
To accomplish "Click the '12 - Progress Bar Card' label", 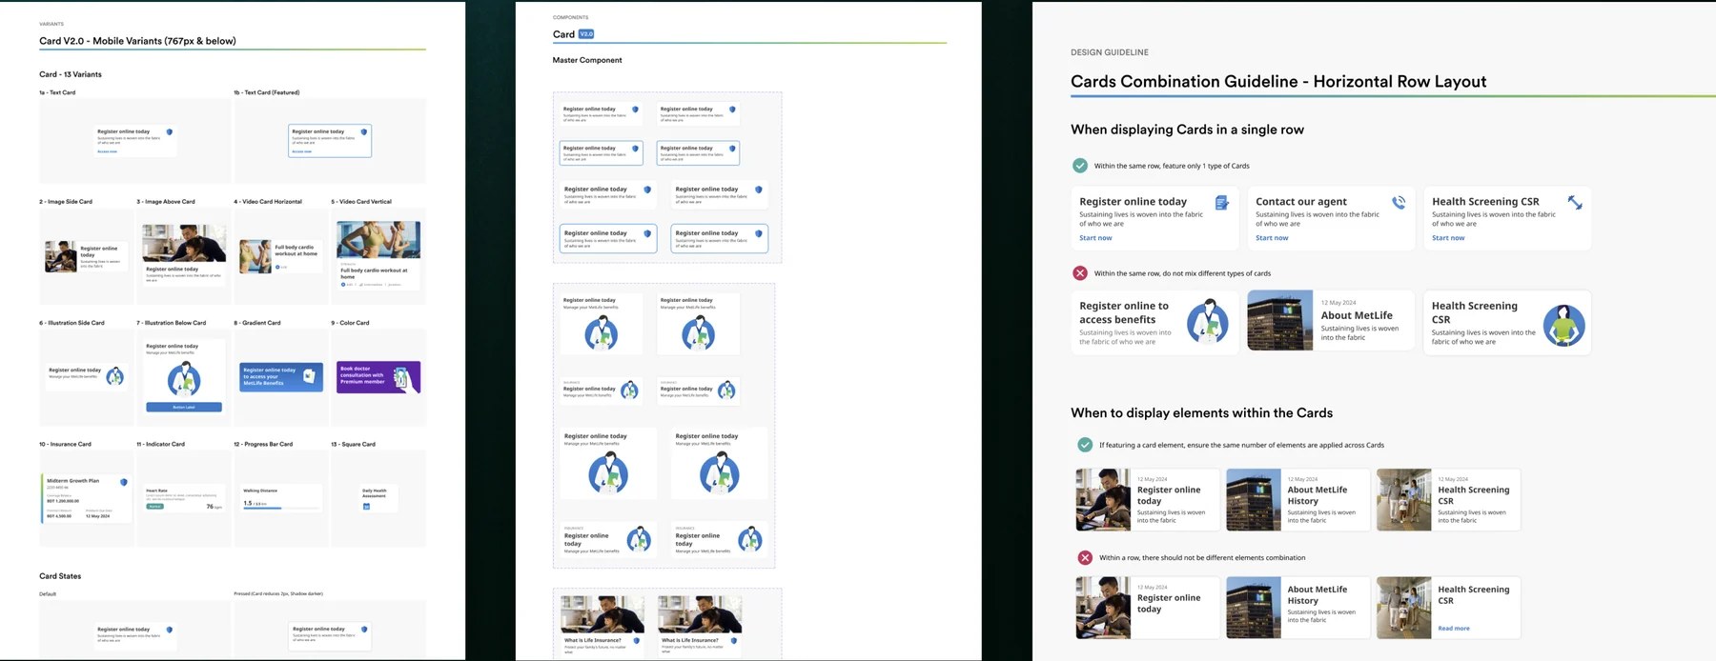I will pyautogui.click(x=263, y=444).
